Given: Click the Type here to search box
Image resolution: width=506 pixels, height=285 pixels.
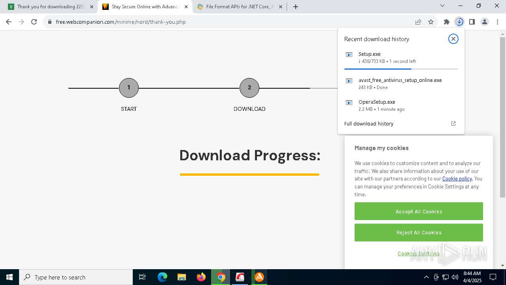Looking at the screenshot, I should pyautogui.click(x=76, y=277).
